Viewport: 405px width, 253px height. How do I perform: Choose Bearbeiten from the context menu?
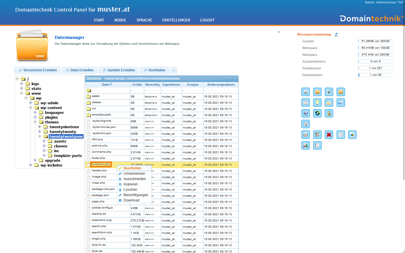pyautogui.click(x=132, y=168)
